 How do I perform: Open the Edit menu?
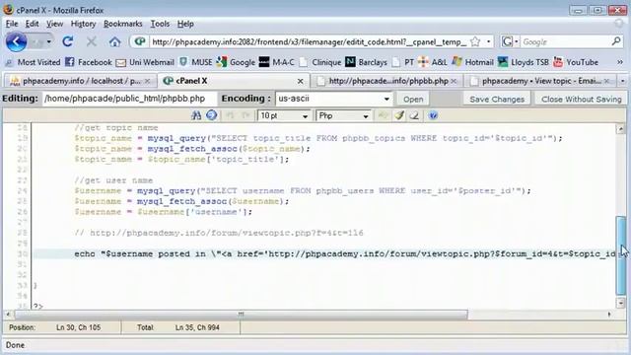(x=32, y=24)
